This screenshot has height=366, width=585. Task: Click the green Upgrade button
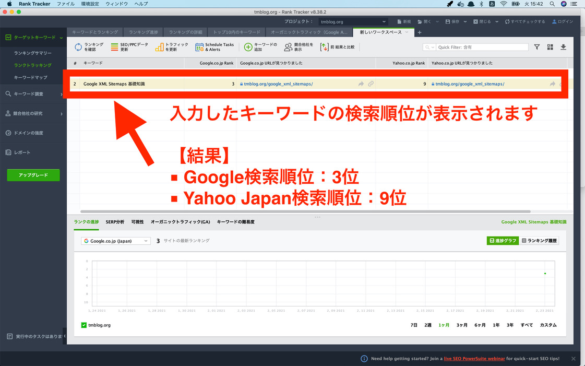tap(33, 175)
